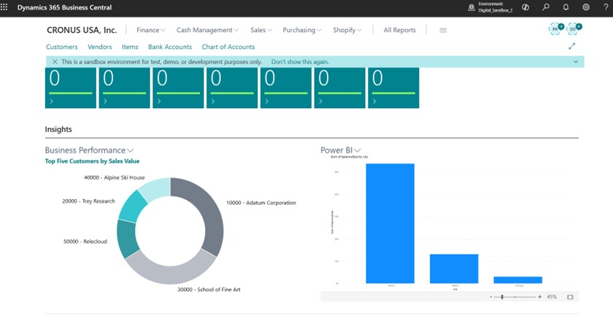Expand the Purchasing menu
Image resolution: width=613 pixels, height=319 pixels.
point(302,30)
